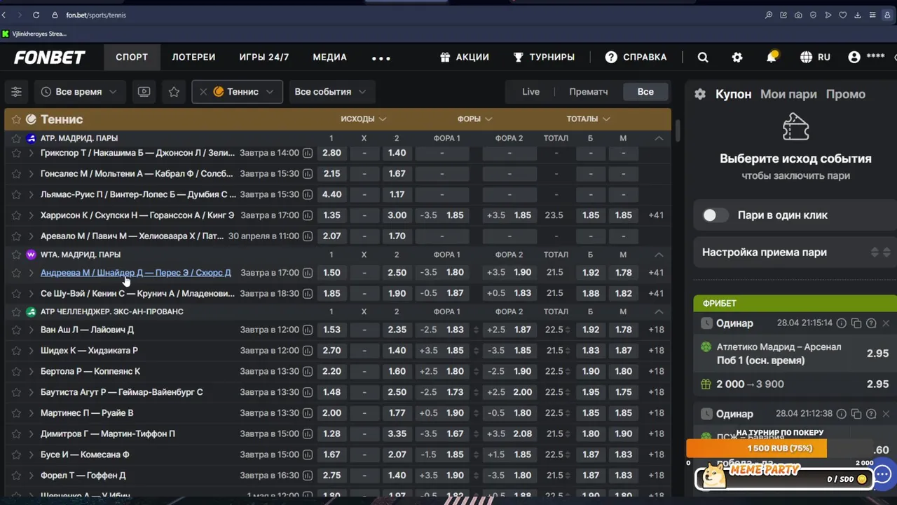Close the Атлетико Мадрид – Арсенал bet card
The image size is (897, 505).
coord(886,323)
